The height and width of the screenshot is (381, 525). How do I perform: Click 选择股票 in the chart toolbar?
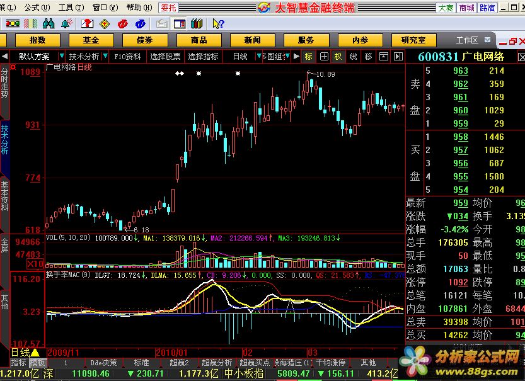(x=165, y=57)
